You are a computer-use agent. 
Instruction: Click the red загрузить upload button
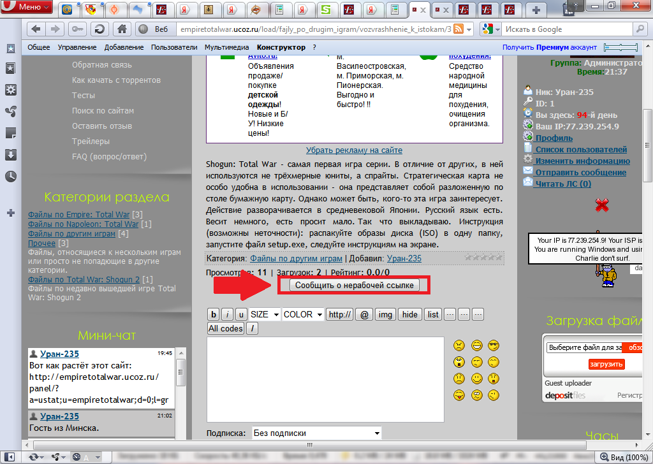click(x=606, y=364)
